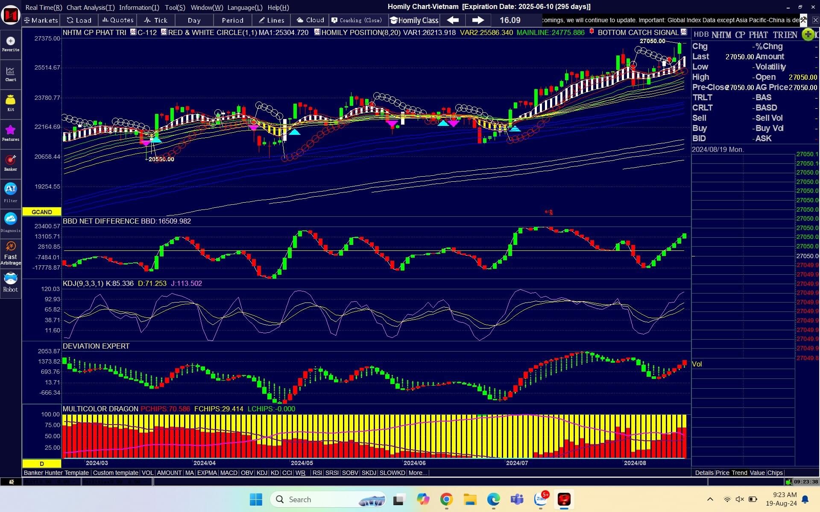Viewport: 820px width, 512px height.
Task: Click the tools icon beside news ticker
Action: click(803, 20)
